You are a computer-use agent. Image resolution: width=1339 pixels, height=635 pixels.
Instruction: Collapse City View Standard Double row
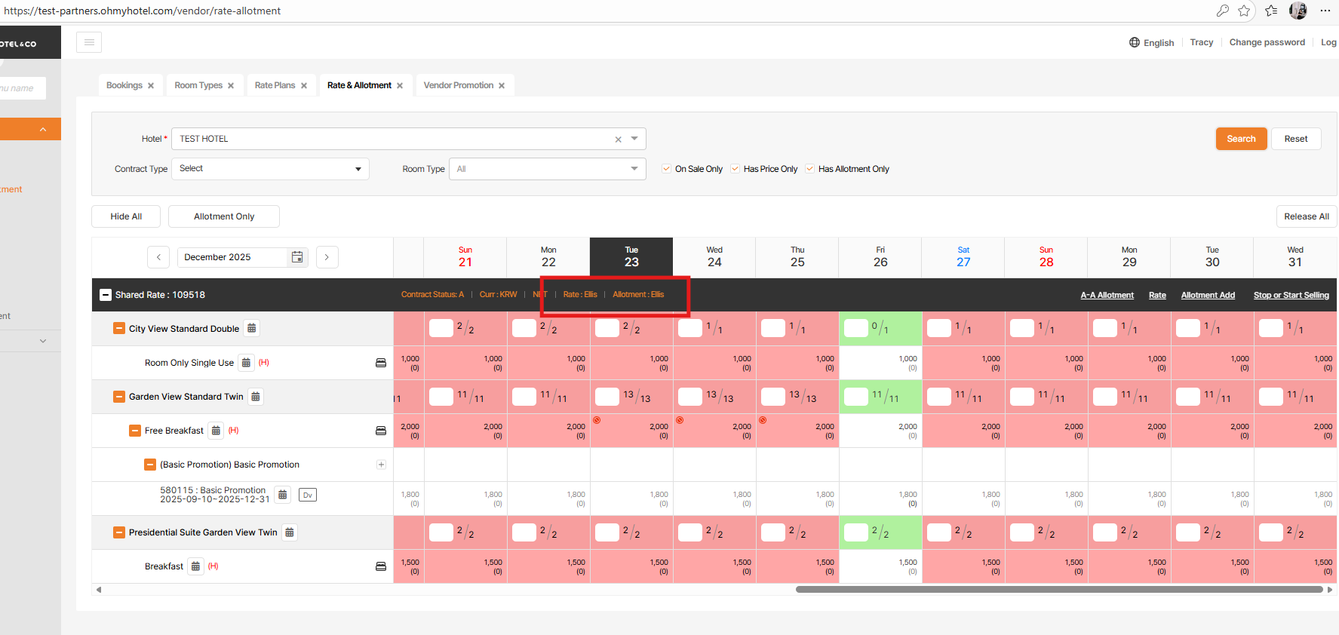118,329
